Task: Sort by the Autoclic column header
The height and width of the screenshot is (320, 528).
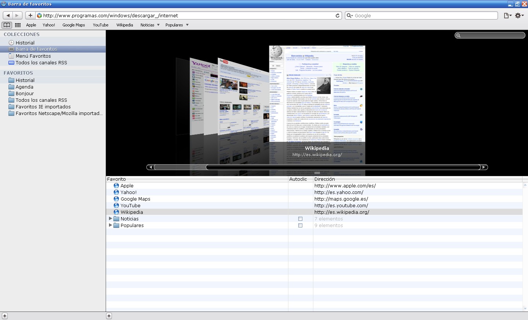Action: click(x=301, y=179)
